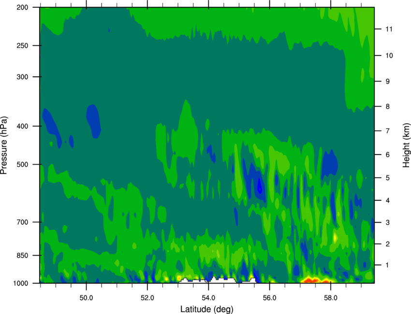Pick the 6 km height label
Viewport: 411px width, 314px height.
[387, 155]
